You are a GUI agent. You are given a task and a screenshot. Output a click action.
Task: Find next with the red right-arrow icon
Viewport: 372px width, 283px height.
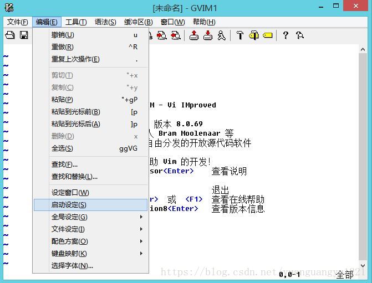pyautogui.click(x=162, y=35)
